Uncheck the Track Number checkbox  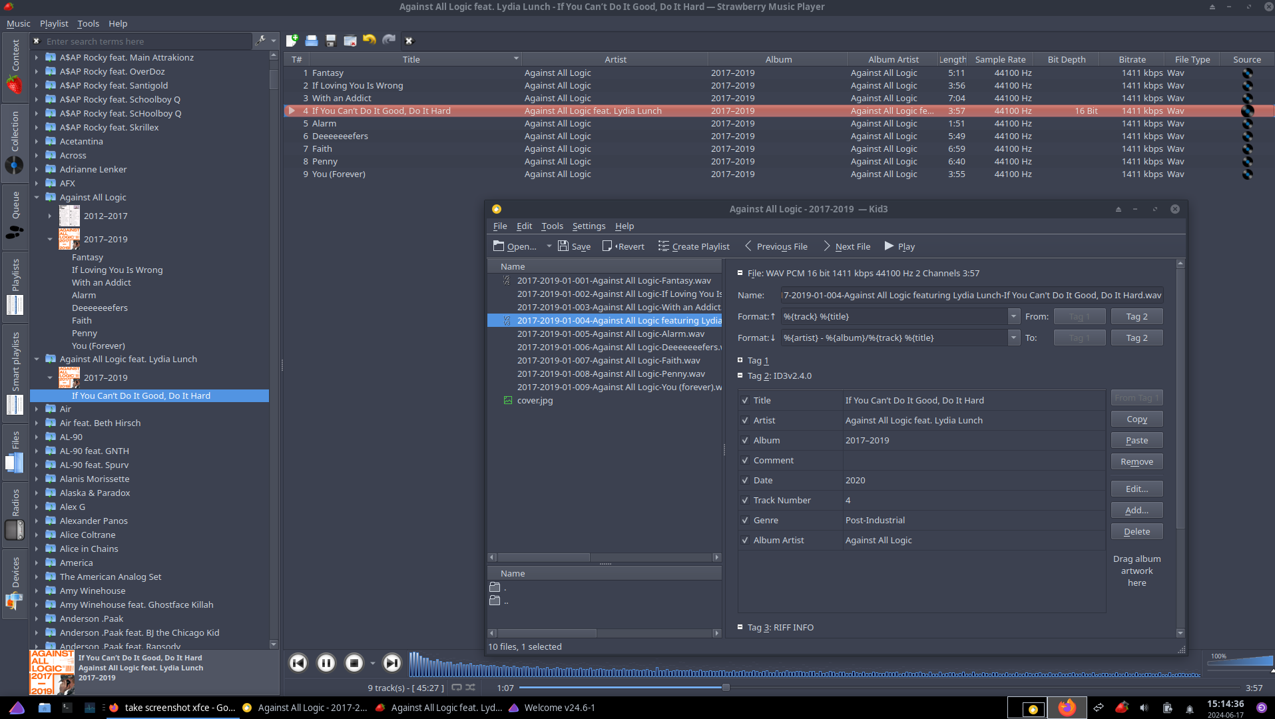(745, 500)
